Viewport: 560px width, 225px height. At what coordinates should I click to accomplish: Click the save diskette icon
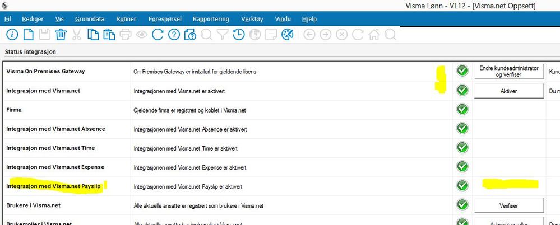click(45, 35)
